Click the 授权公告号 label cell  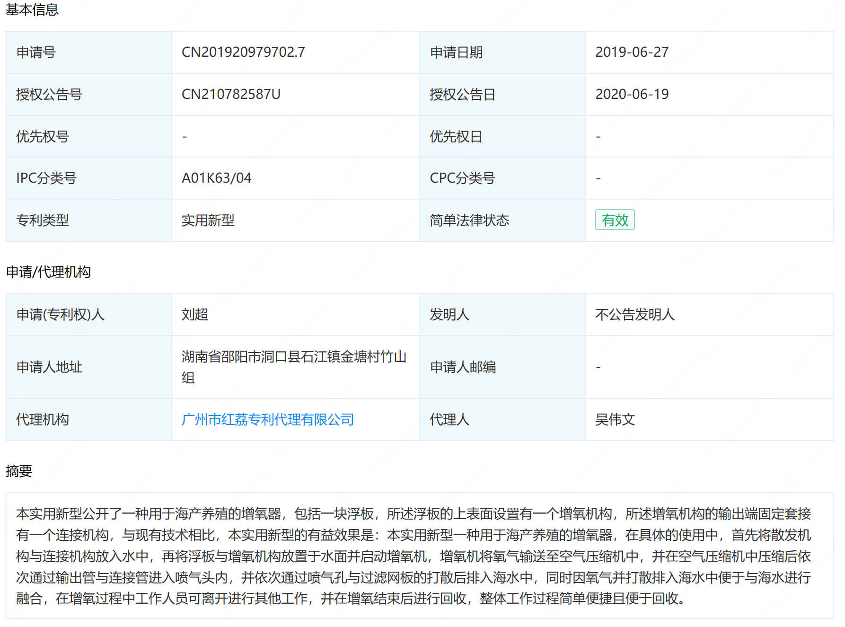[x=89, y=94]
